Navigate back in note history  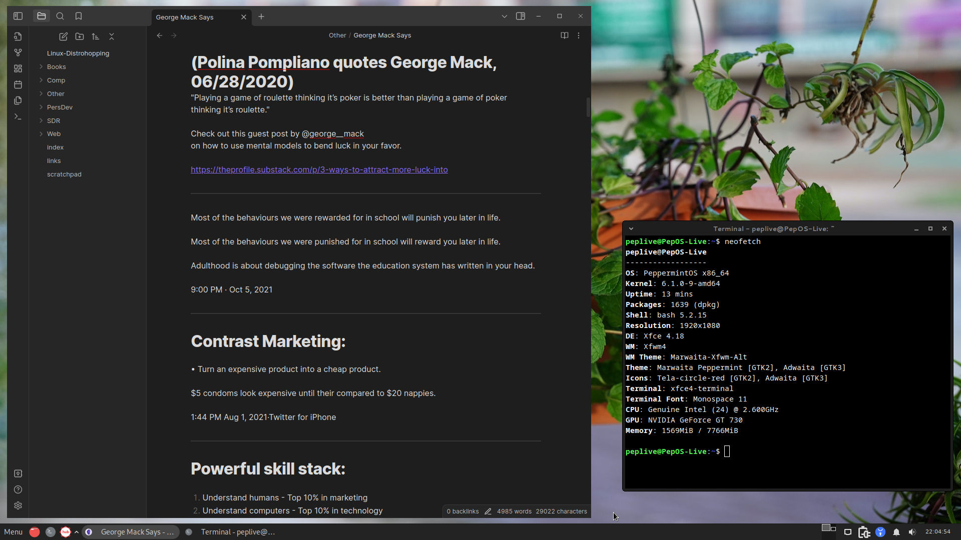click(159, 35)
